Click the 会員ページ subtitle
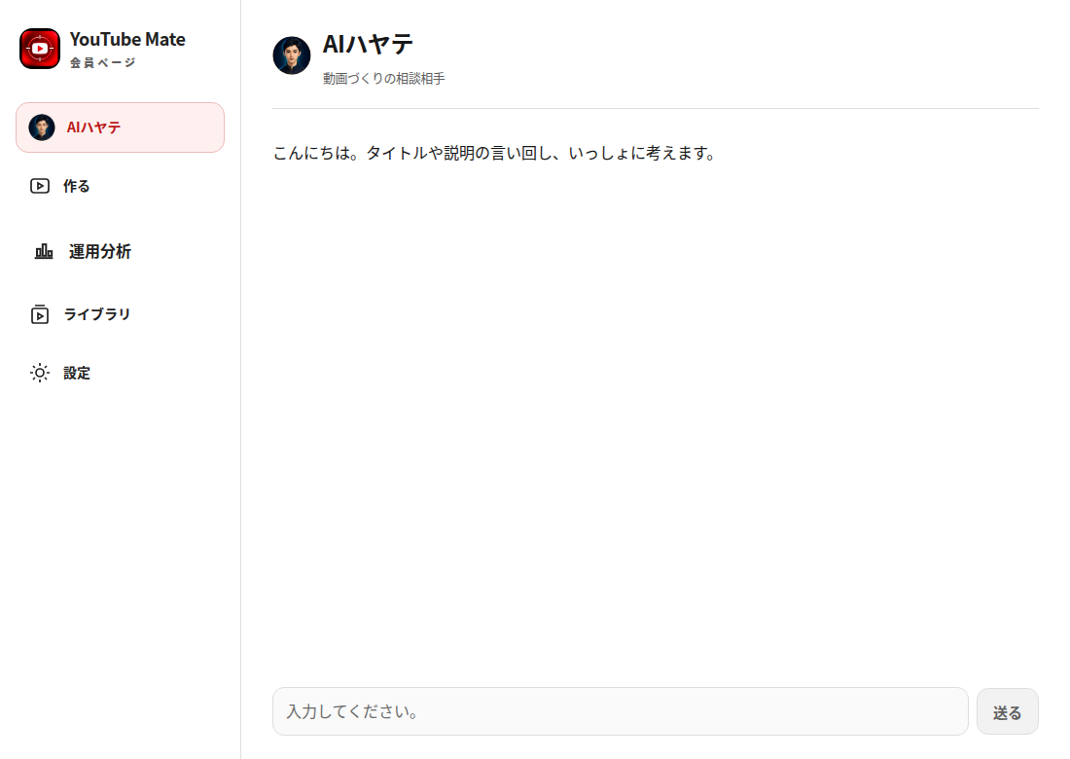Viewport: 1070px width, 759px height. 102,63
